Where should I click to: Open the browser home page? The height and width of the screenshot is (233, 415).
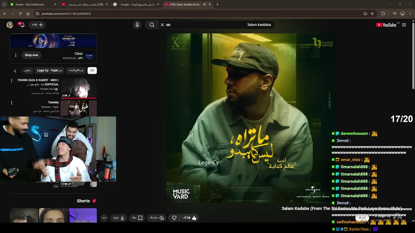[28, 14]
